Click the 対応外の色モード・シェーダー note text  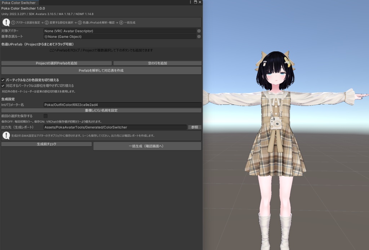pyautogui.click(x=39, y=91)
